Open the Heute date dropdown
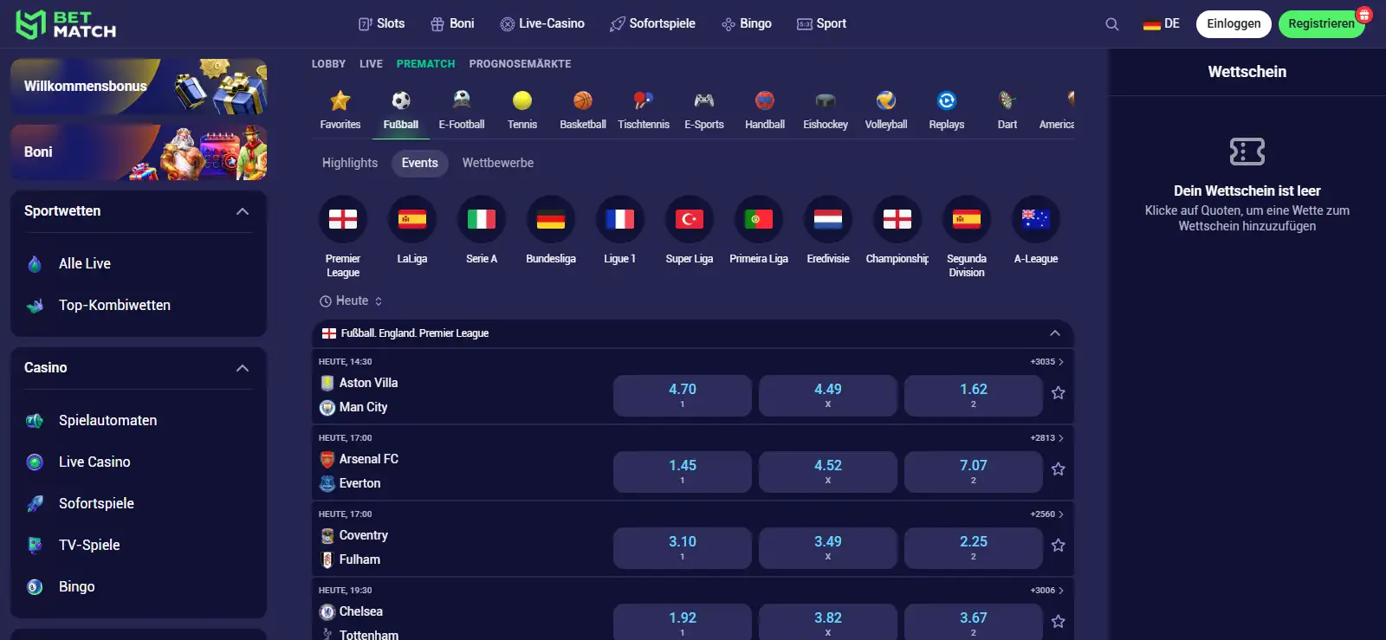The width and height of the screenshot is (1386, 640). (351, 301)
